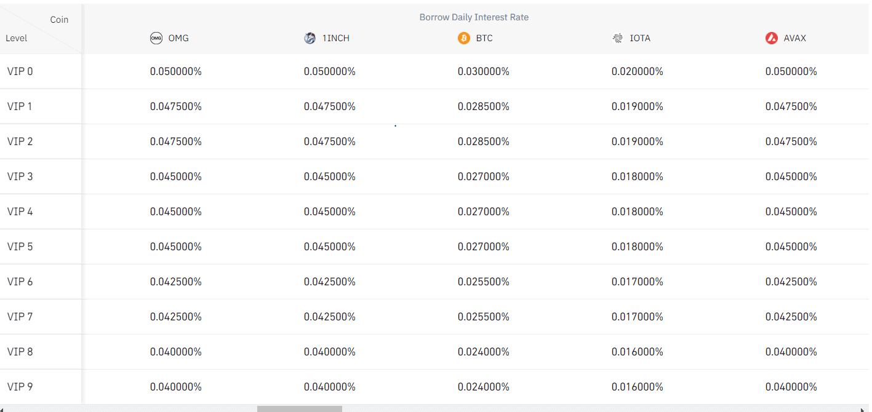Viewport: 872px width, 412px height.
Task: Click AVAX rate for VIP 1
Action: pos(791,106)
